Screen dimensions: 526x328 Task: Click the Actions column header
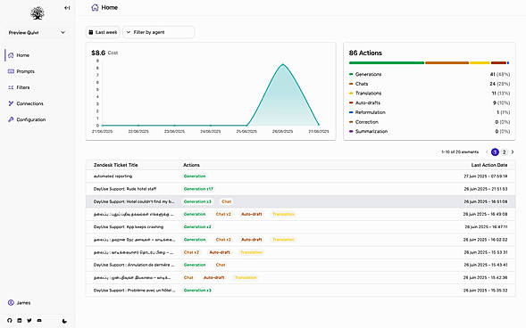click(x=191, y=165)
